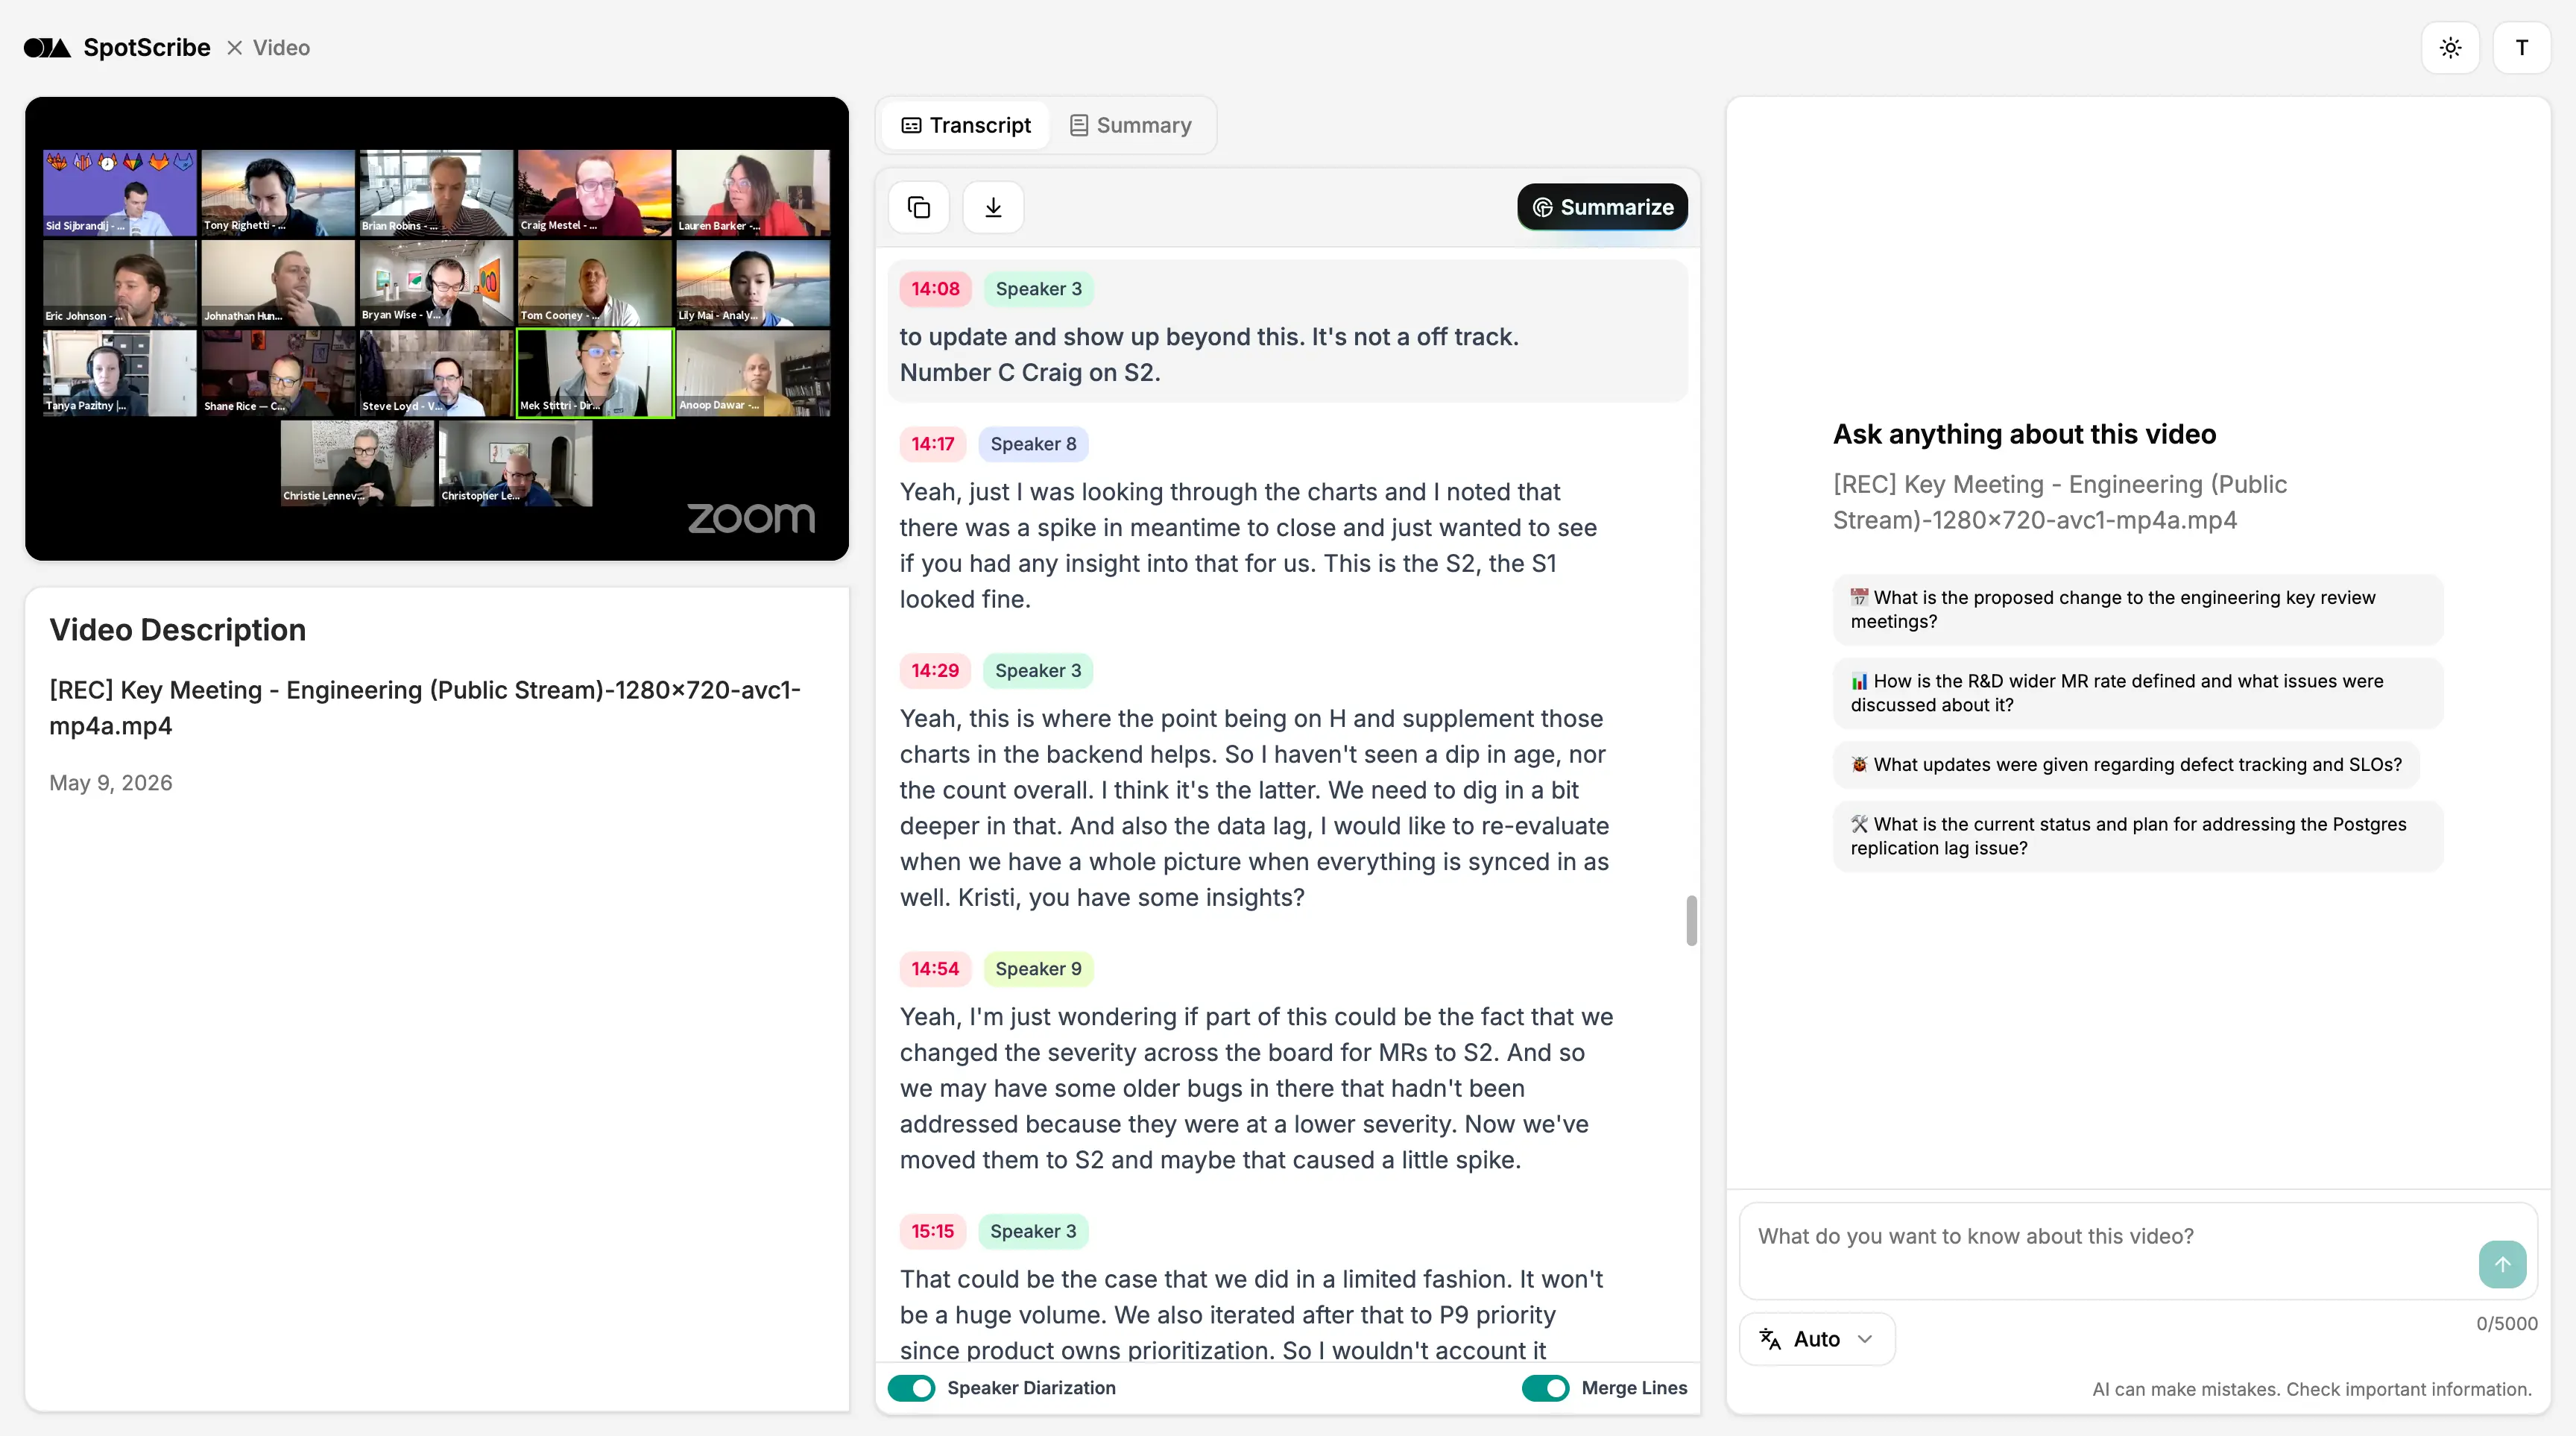
Task: Click the Summarize button
Action: point(1602,207)
